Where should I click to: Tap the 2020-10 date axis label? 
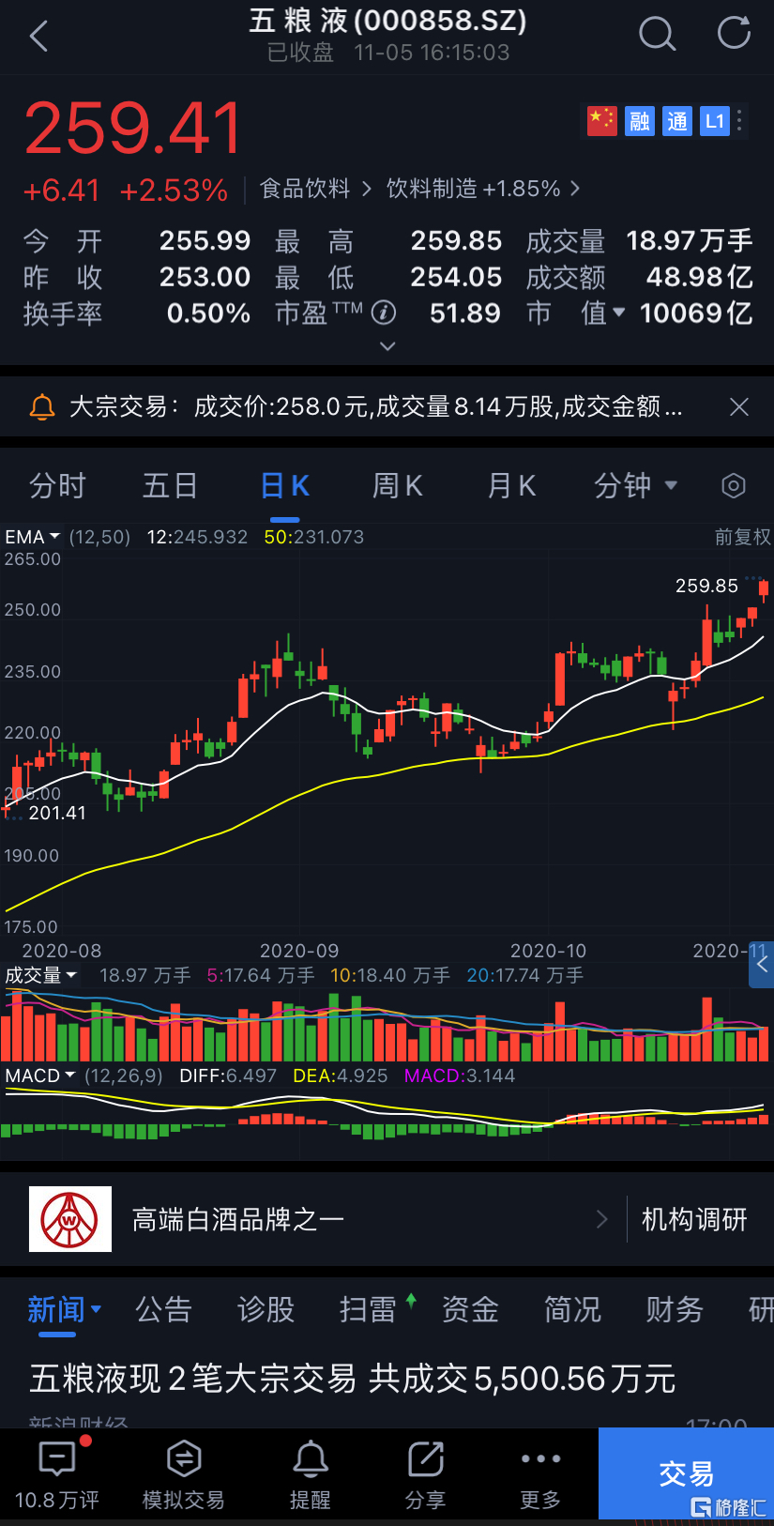pos(548,951)
